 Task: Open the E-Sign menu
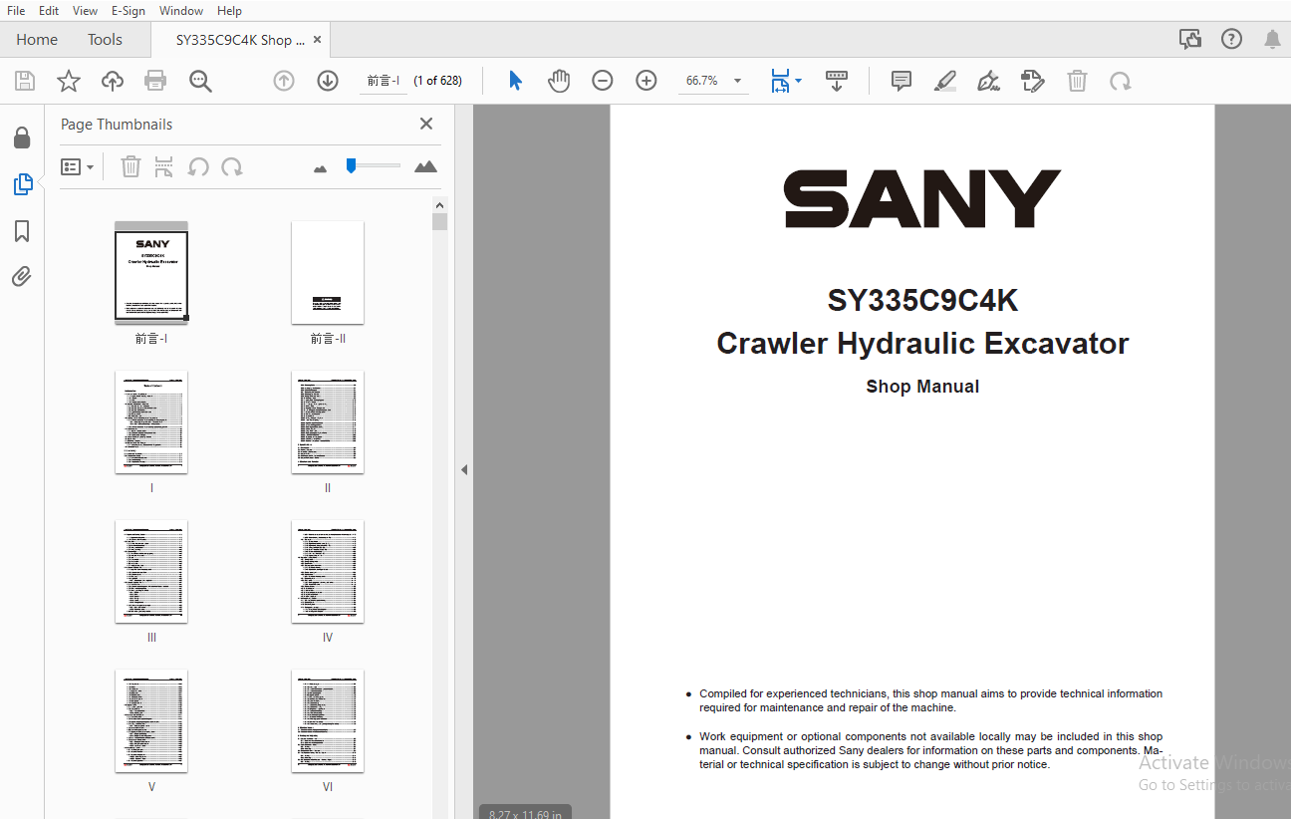click(129, 10)
